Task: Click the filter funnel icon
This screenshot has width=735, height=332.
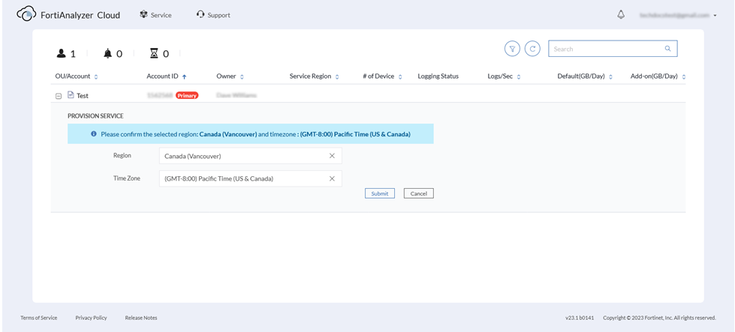Action: [512, 49]
